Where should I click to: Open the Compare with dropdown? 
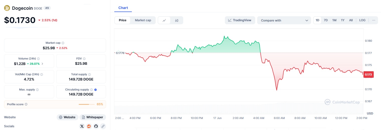coord(284,20)
